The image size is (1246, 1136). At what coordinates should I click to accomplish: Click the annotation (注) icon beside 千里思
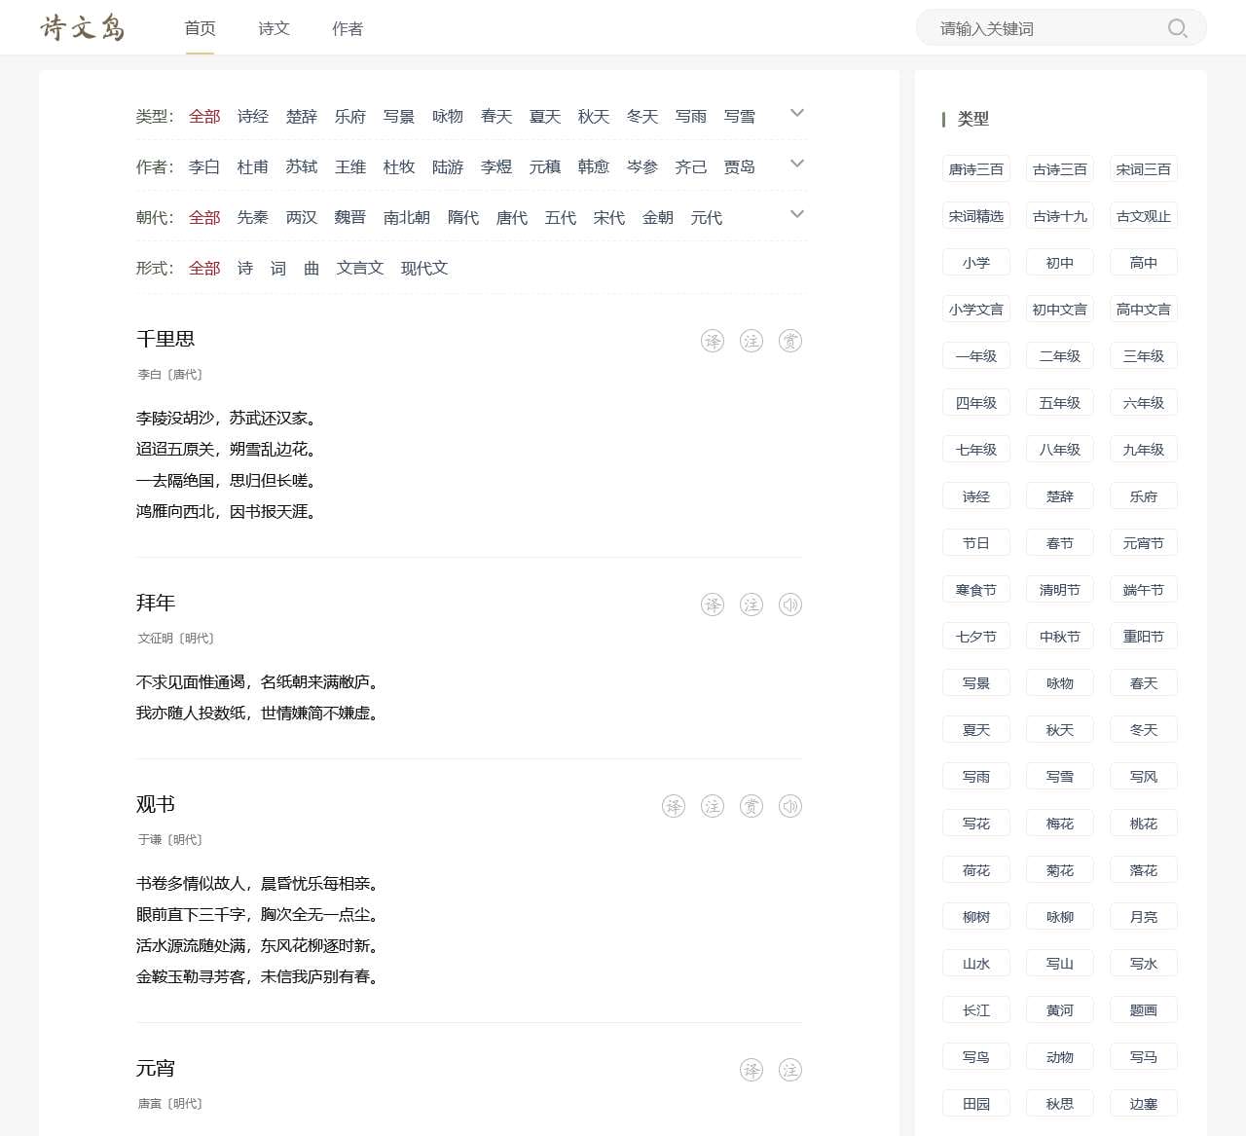751,341
